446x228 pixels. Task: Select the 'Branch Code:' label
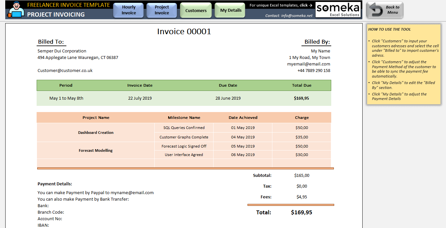[x=51, y=212]
